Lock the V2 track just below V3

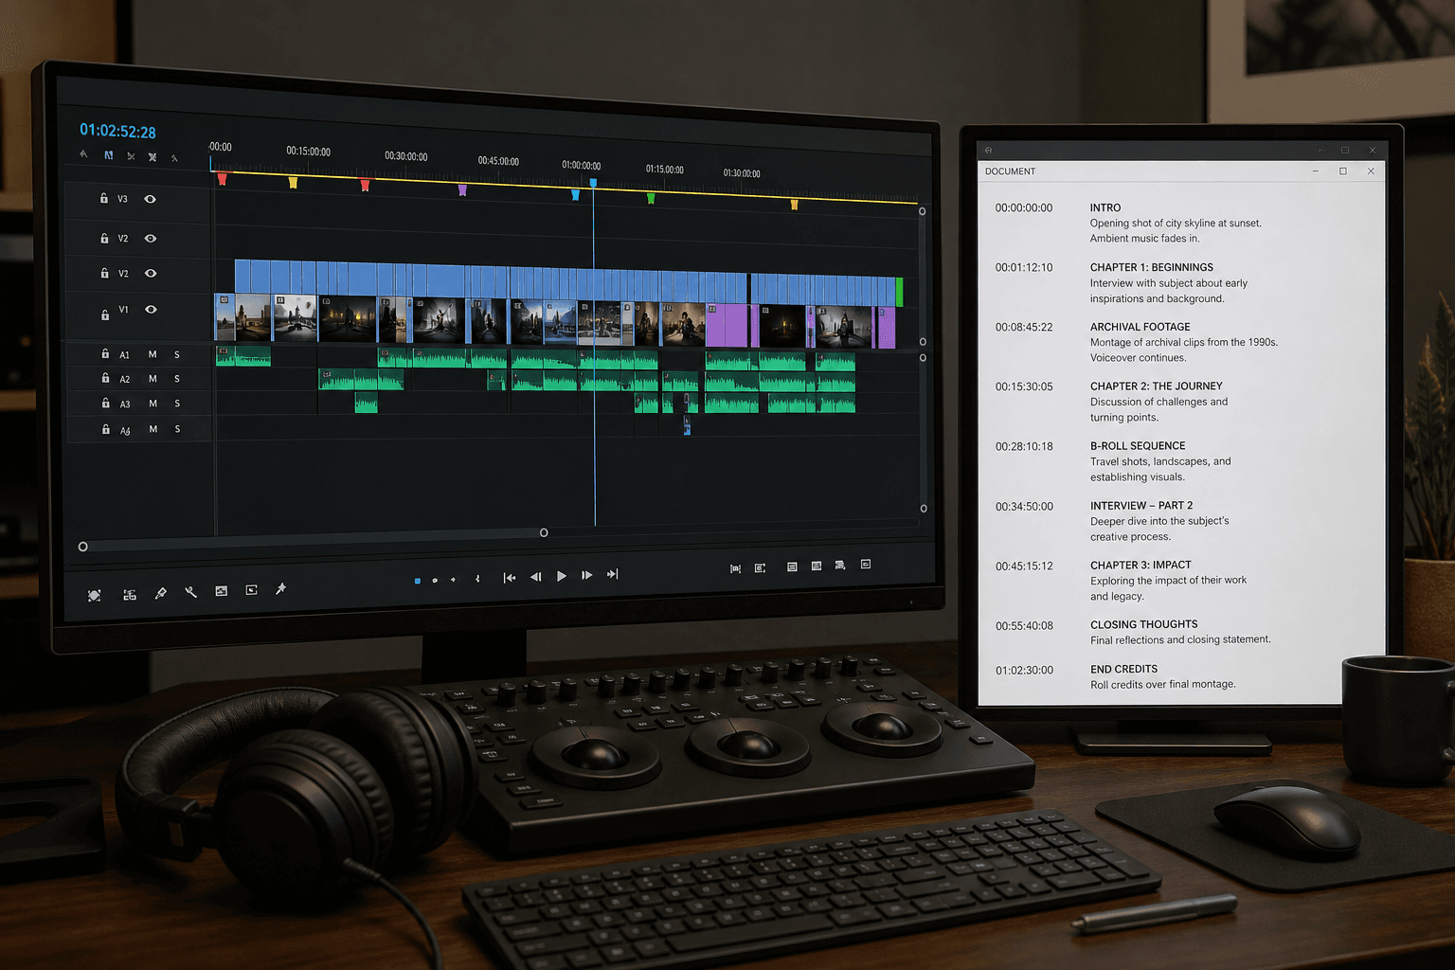pyautogui.click(x=104, y=238)
